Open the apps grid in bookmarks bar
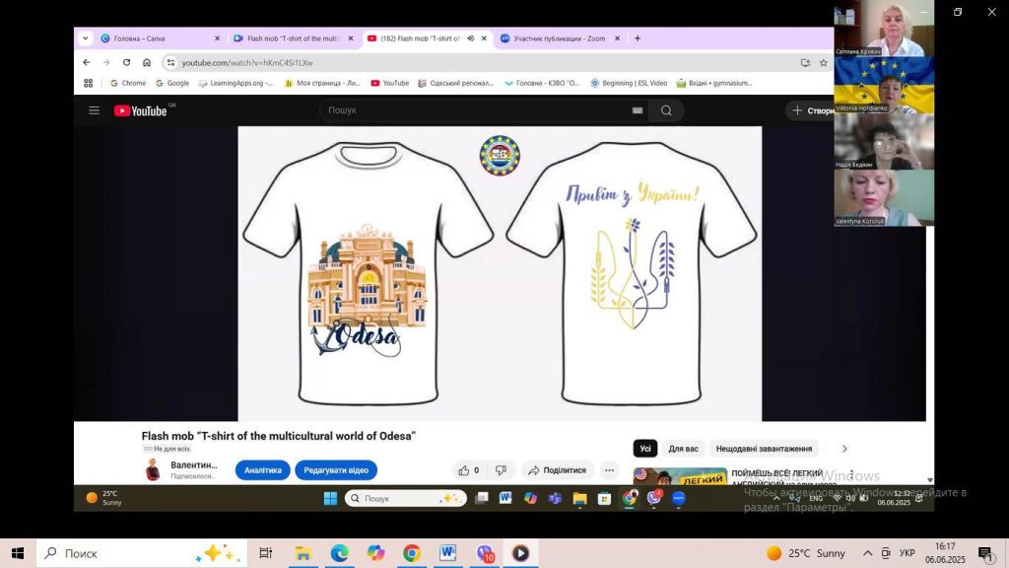The width and height of the screenshot is (1009, 568). (88, 83)
